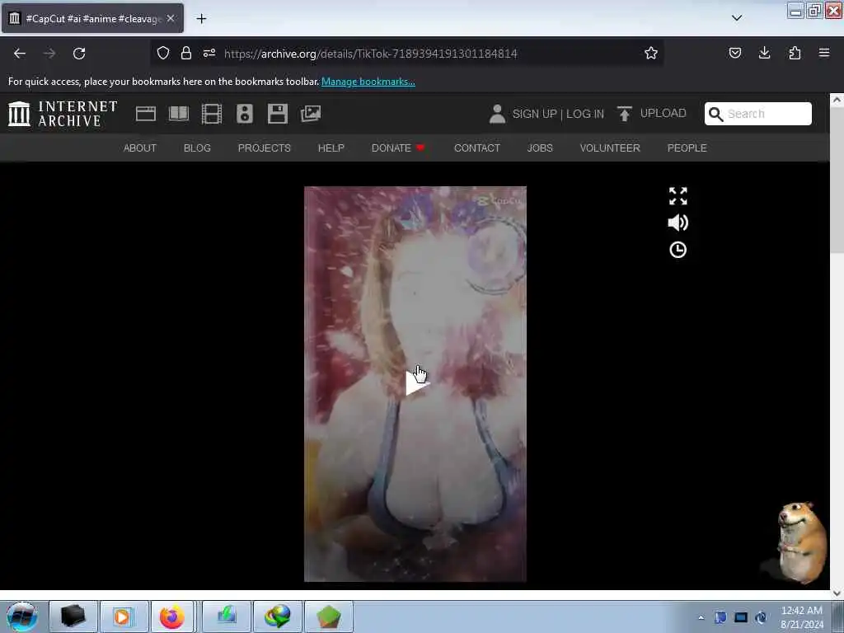
Task: Open the Video film icon
Action: pyautogui.click(x=212, y=114)
